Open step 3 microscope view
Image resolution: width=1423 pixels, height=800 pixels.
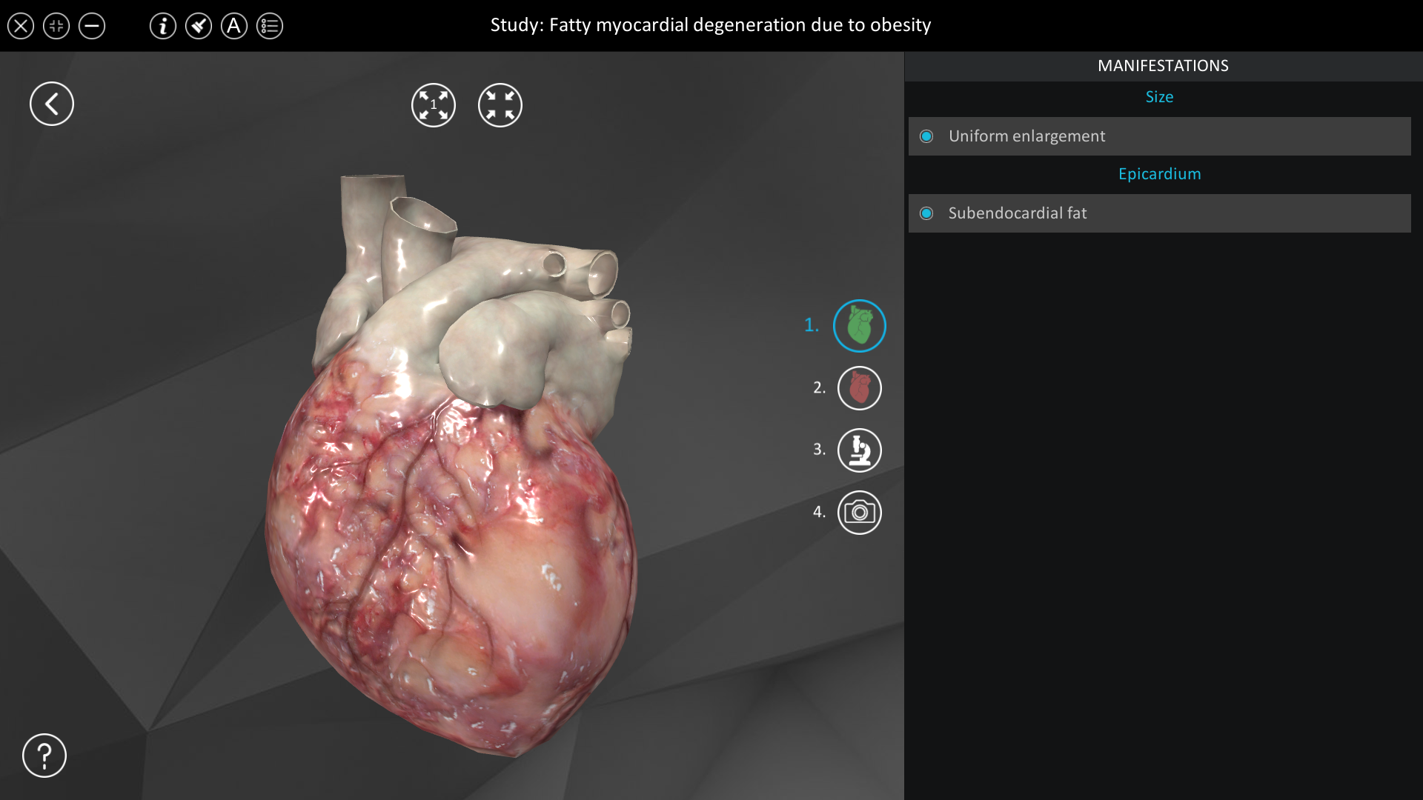coord(860,450)
